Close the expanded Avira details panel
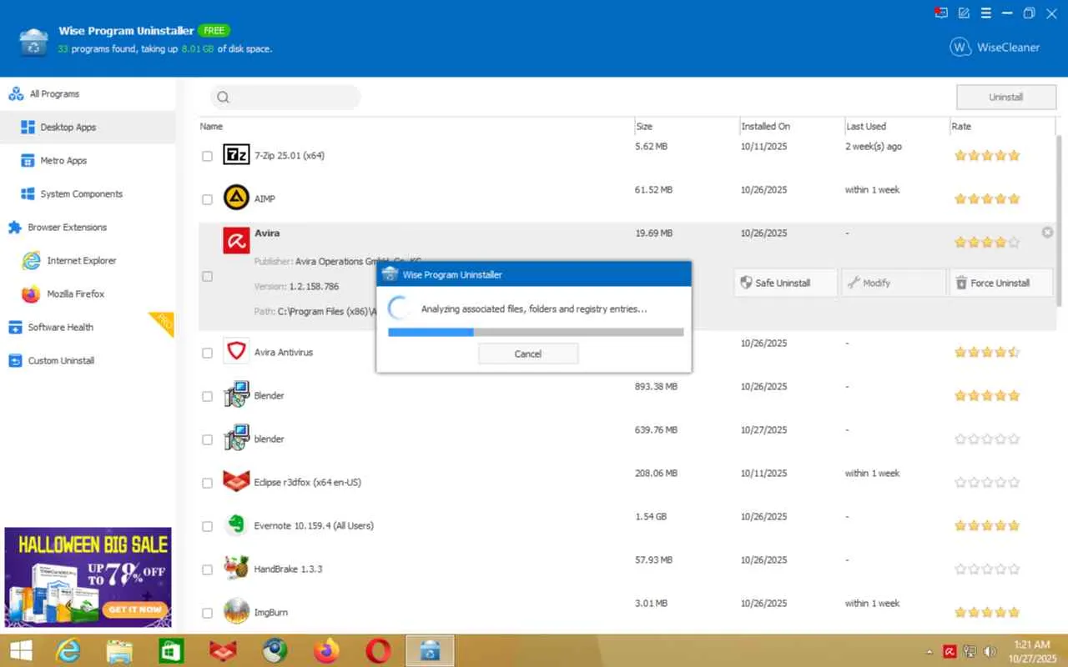This screenshot has height=667, width=1068. click(x=1048, y=233)
